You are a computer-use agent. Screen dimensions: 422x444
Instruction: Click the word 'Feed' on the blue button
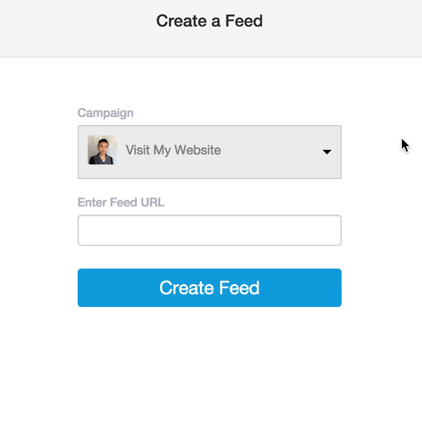pos(239,288)
